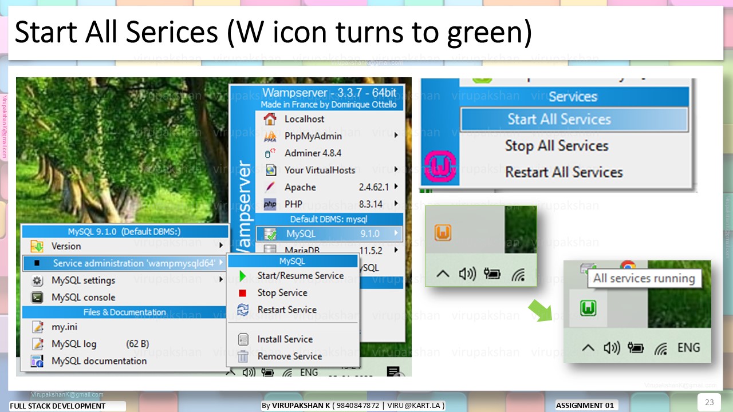
Task: Click volume icon in the orange W tray
Action: point(467,274)
